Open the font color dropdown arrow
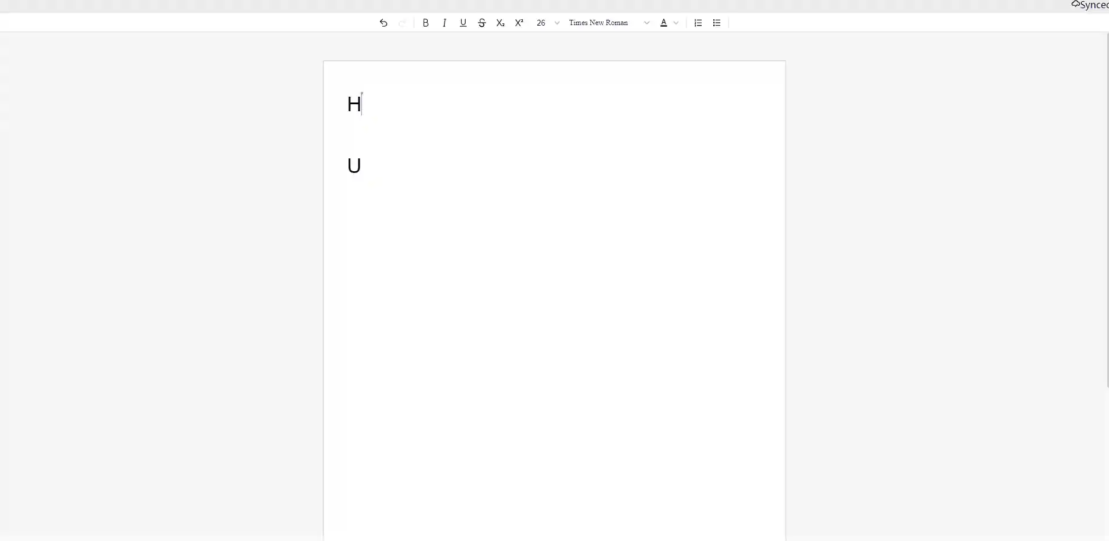 coord(676,23)
